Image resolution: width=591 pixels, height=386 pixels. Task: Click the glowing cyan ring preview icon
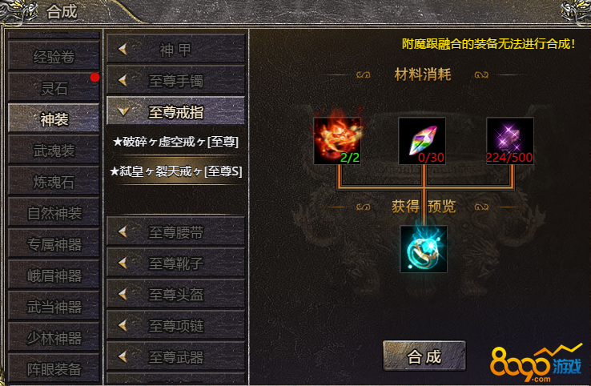tap(424, 249)
